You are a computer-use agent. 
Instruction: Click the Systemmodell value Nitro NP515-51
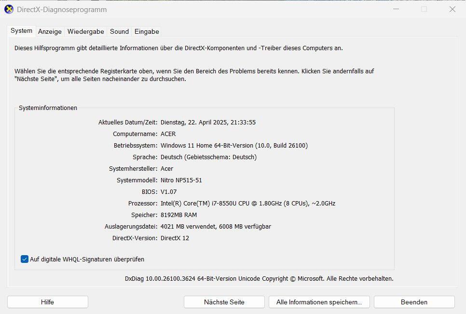(181, 180)
